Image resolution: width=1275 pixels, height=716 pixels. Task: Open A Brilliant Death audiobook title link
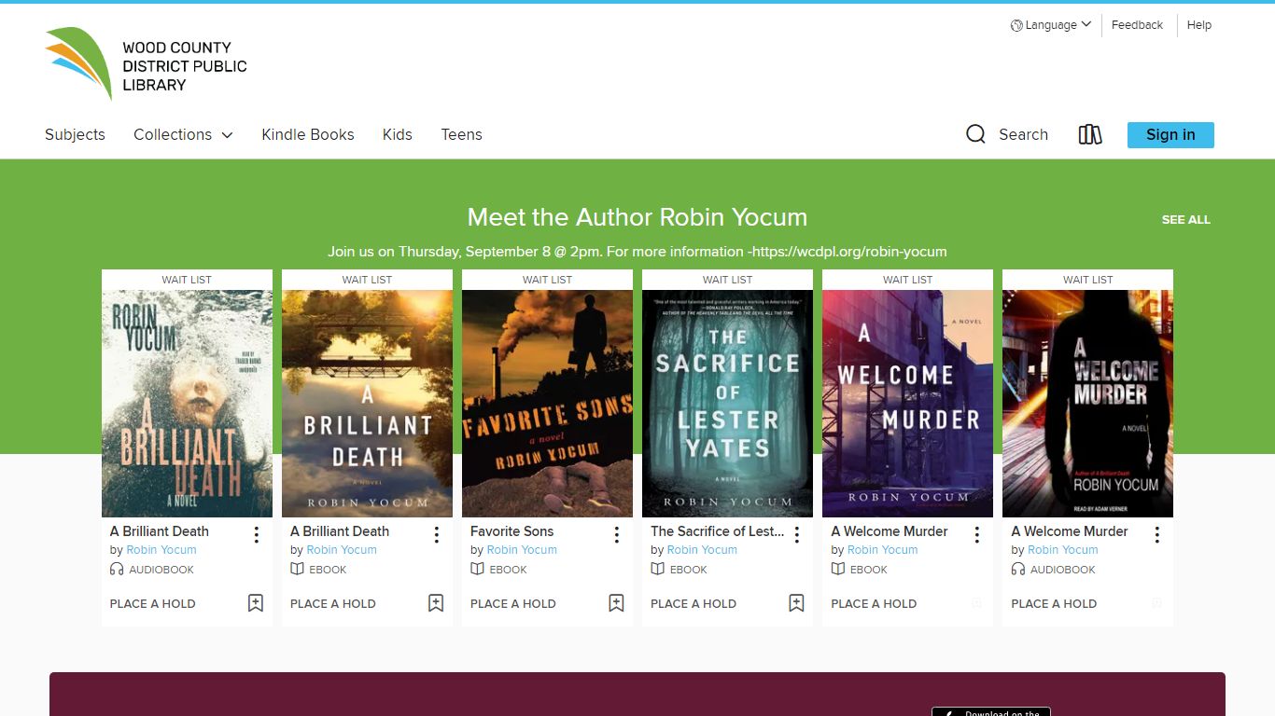tap(160, 531)
